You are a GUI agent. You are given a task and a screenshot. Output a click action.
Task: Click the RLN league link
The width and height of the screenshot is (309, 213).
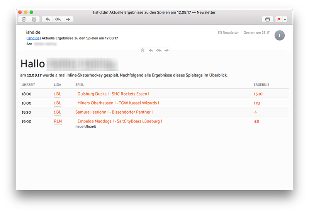[x=58, y=121]
